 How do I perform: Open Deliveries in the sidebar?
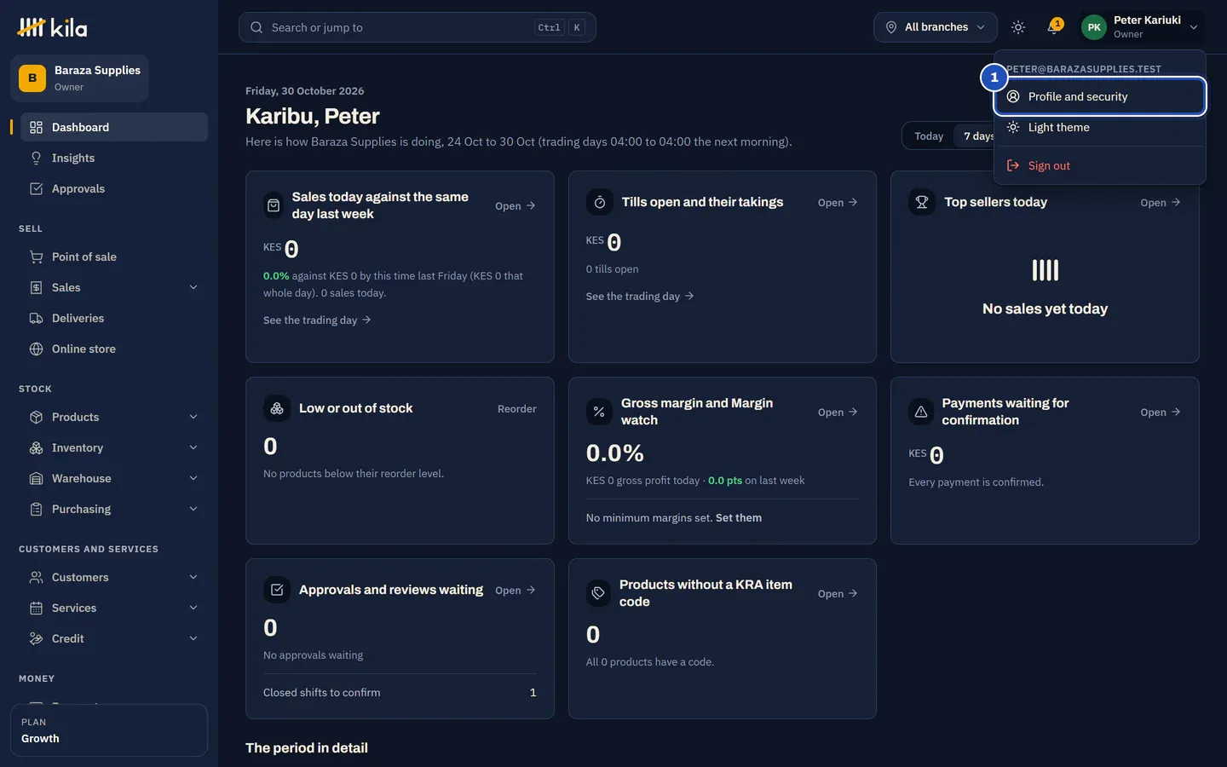114,318
